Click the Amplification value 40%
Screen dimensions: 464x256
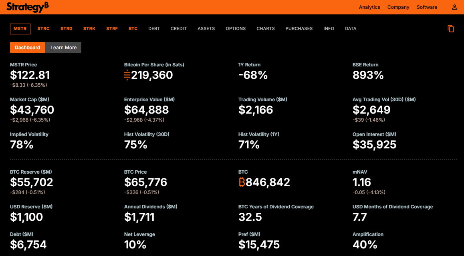(365, 244)
